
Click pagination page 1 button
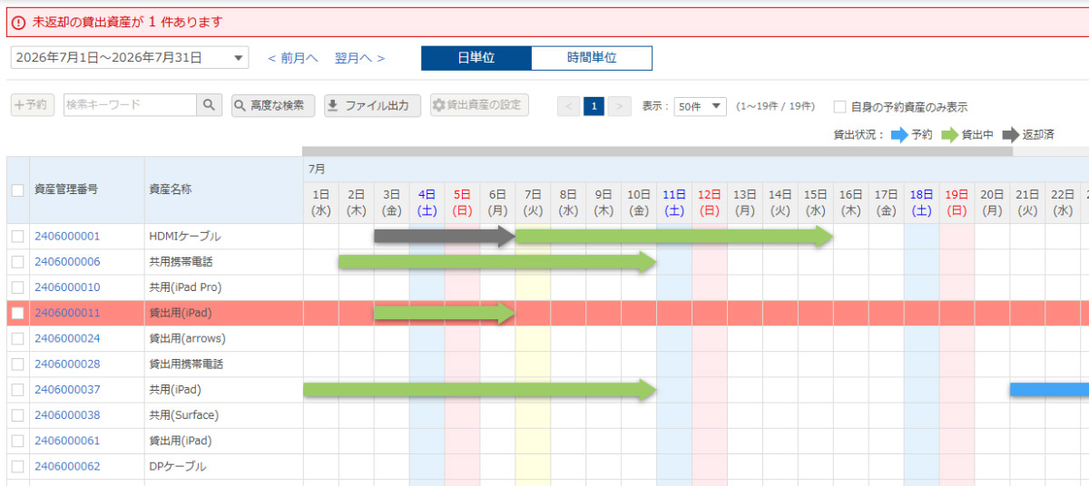pyautogui.click(x=594, y=106)
